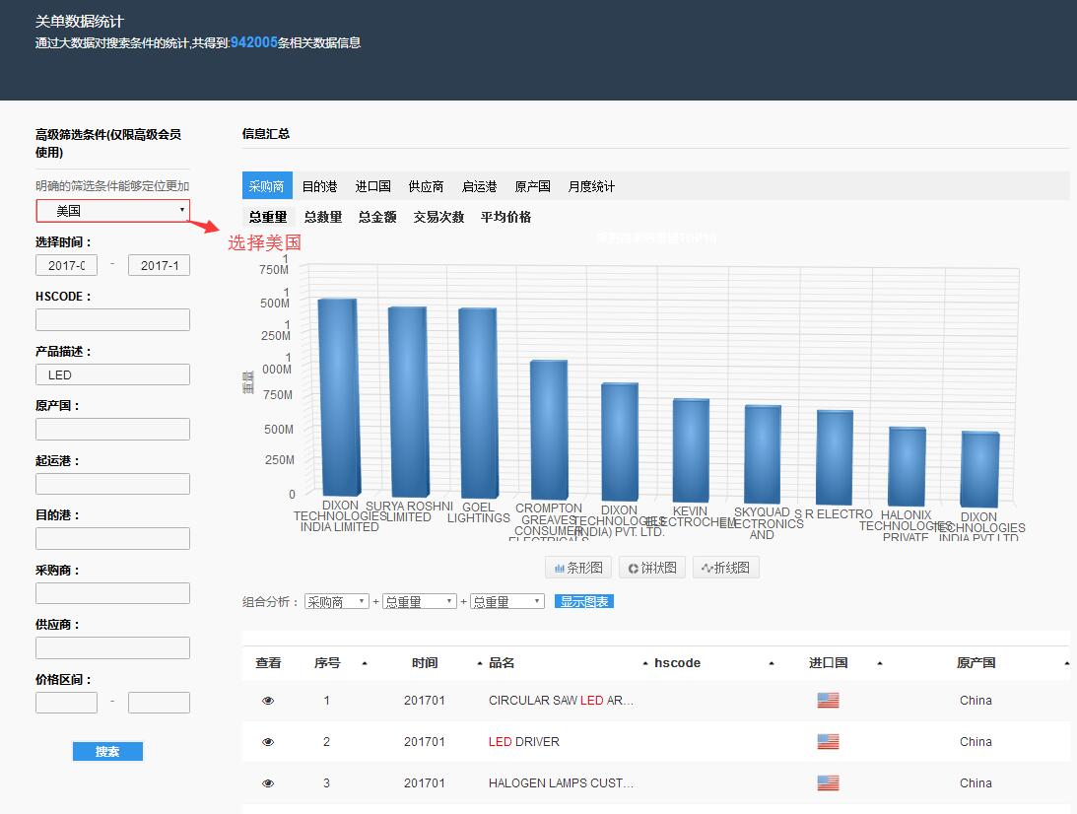Focus the 供应商 filter input
The image size is (1077, 814).
(x=112, y=647)
